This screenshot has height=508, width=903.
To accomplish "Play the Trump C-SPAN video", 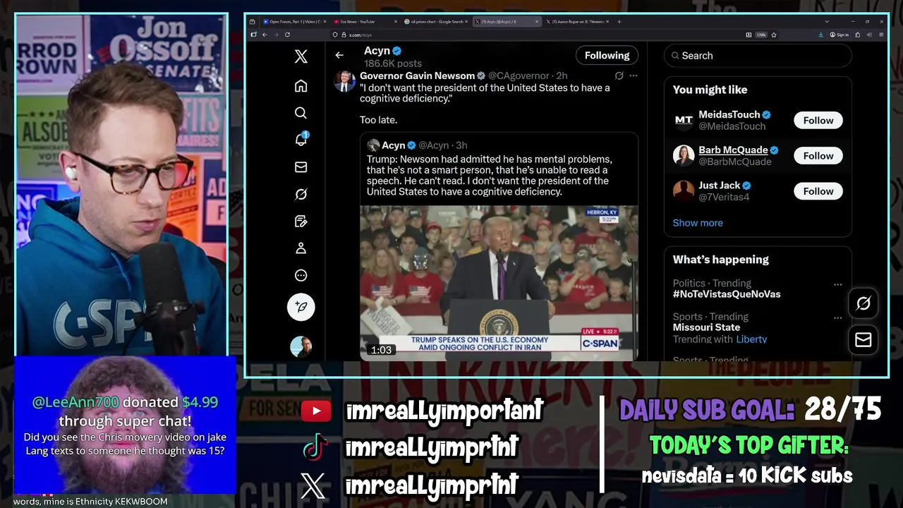I will pos(499,283).
